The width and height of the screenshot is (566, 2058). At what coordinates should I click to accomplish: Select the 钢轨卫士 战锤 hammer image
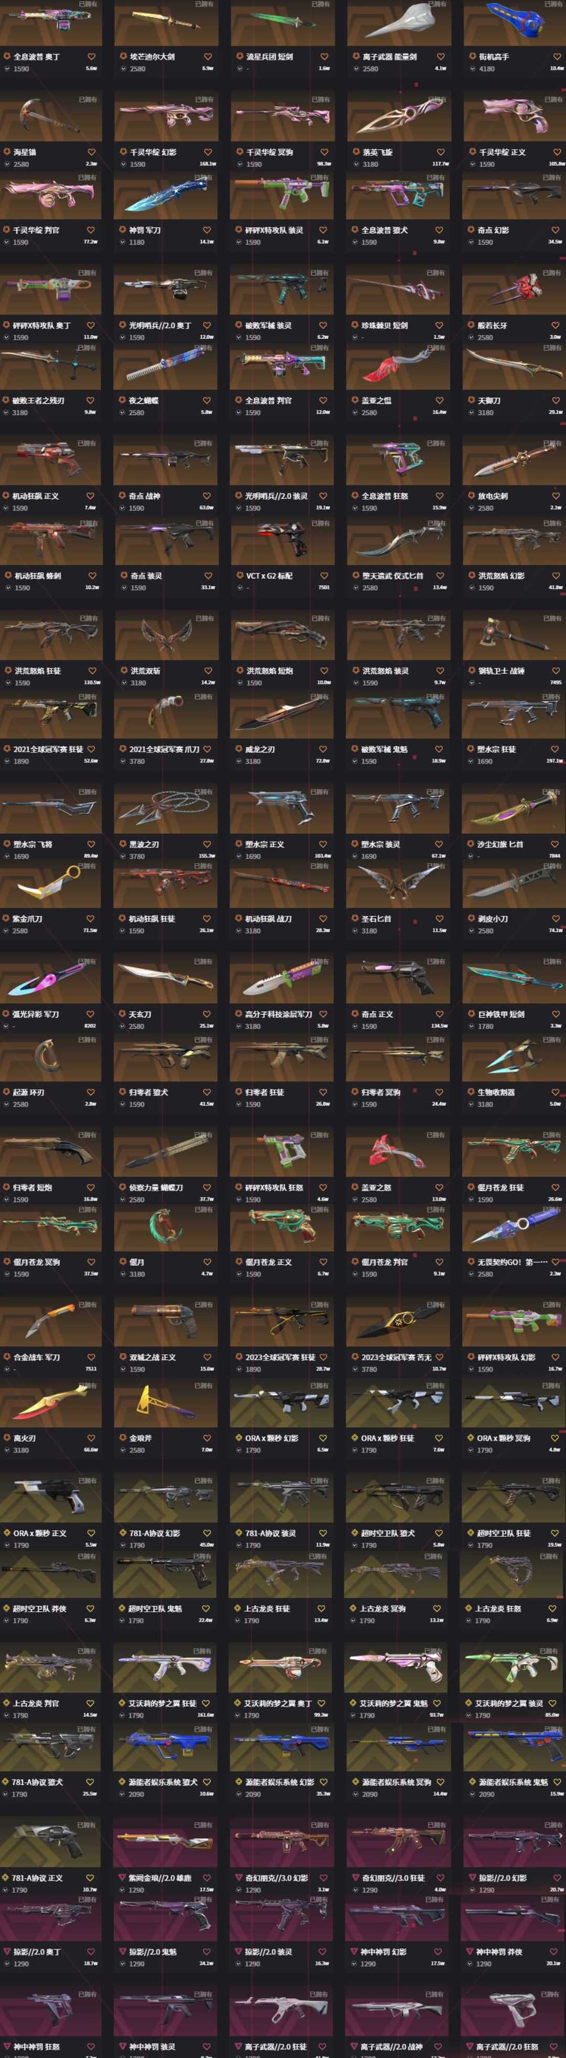tap(514, 637)
